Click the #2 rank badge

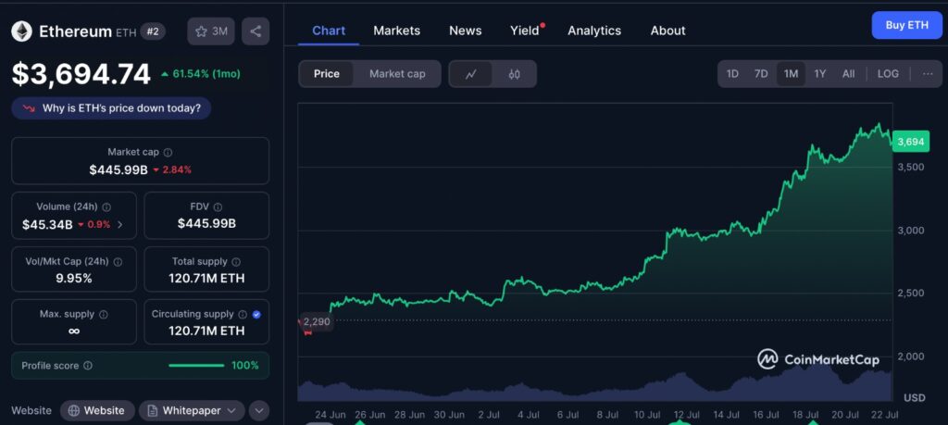pyautogui.click(x=153, y=31)
